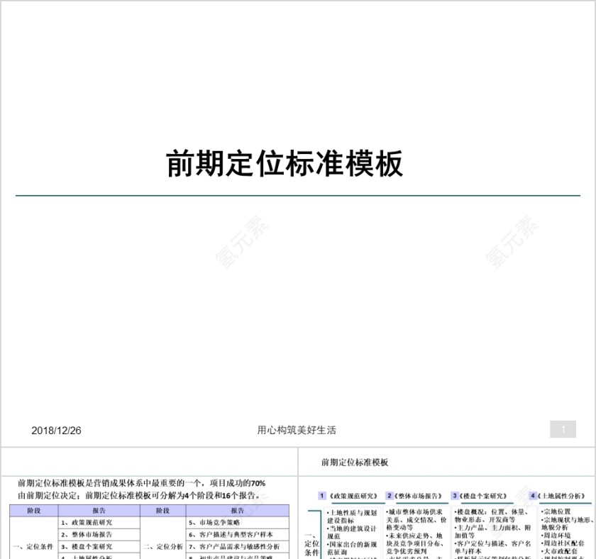Viewport: 596px width, 559px height.
Task: Click the gray slide number box '1'
Action: [563, 429]
